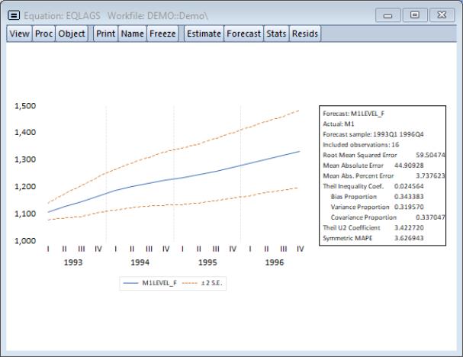Open the Proc menu
The height and width of the screenshot is (357, 463).
[x=43, y=34]
